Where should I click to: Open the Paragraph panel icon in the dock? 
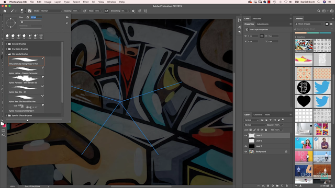[x=240, y=32]
